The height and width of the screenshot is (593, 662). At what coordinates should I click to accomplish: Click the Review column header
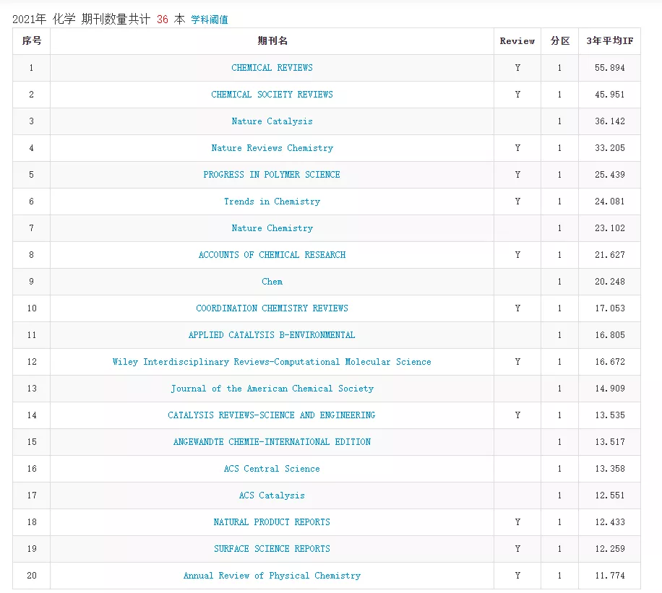517,41
